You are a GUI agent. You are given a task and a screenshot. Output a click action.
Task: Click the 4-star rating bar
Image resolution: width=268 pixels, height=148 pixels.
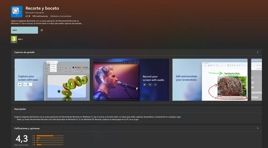pos(50,138)
